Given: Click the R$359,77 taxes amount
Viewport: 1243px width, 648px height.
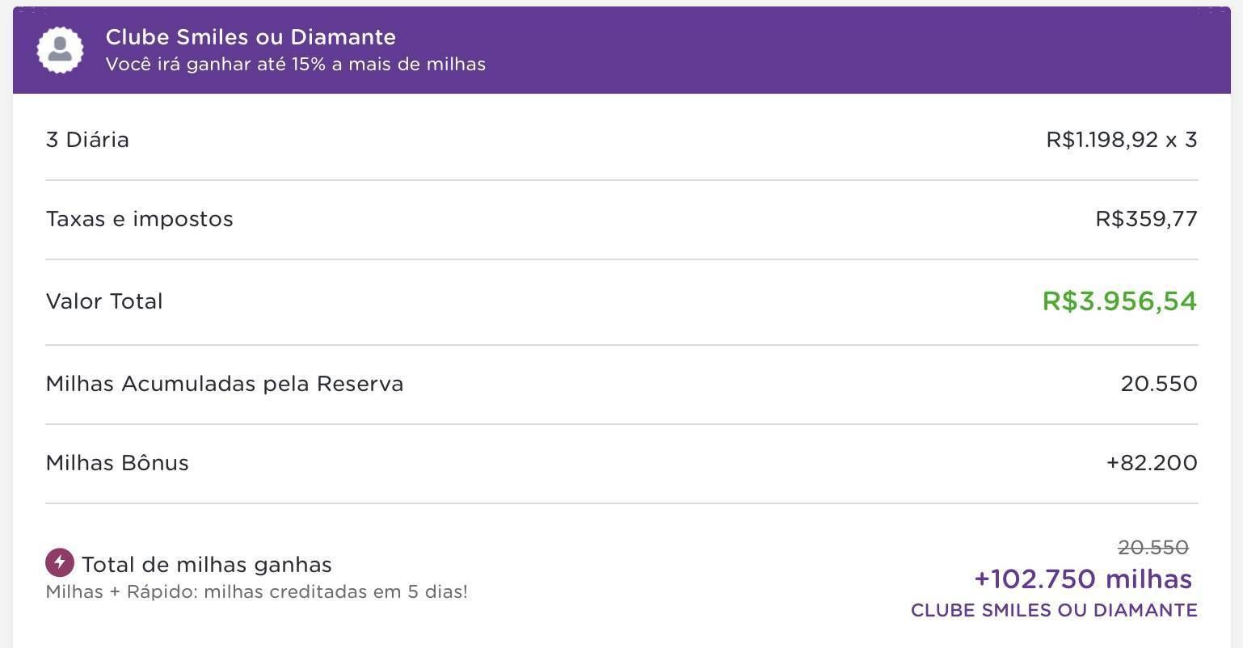Looking at the screenshot, I should click(1147, 219).
